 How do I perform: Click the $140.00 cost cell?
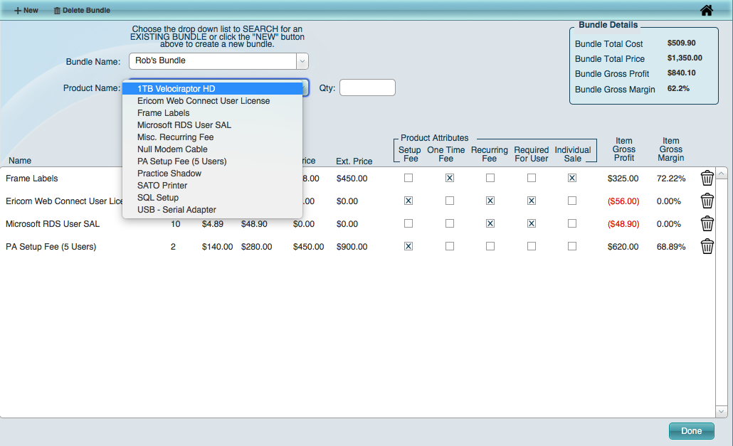coord(217,247)
